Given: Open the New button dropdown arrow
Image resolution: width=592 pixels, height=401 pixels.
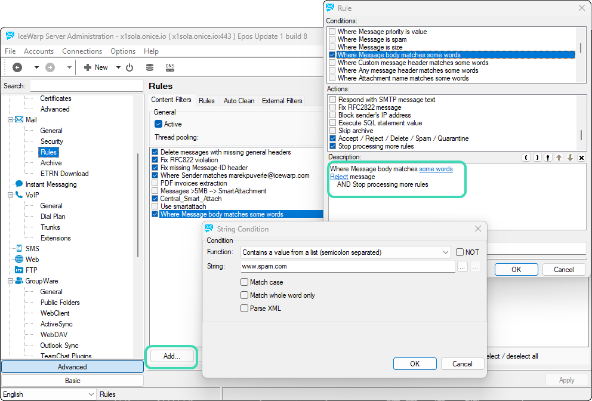Looking at the screenshot, I should tap(118, 67).
